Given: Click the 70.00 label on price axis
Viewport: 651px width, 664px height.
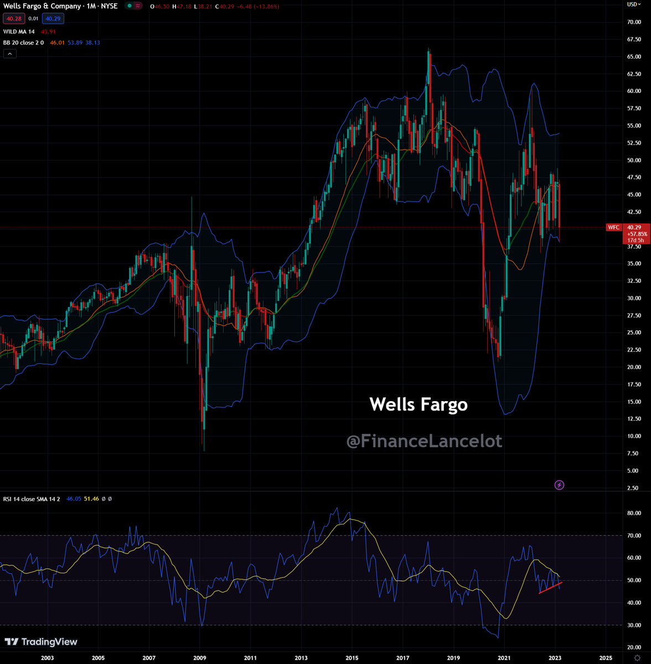Looking at the screenshot, I should pos(634,22).
